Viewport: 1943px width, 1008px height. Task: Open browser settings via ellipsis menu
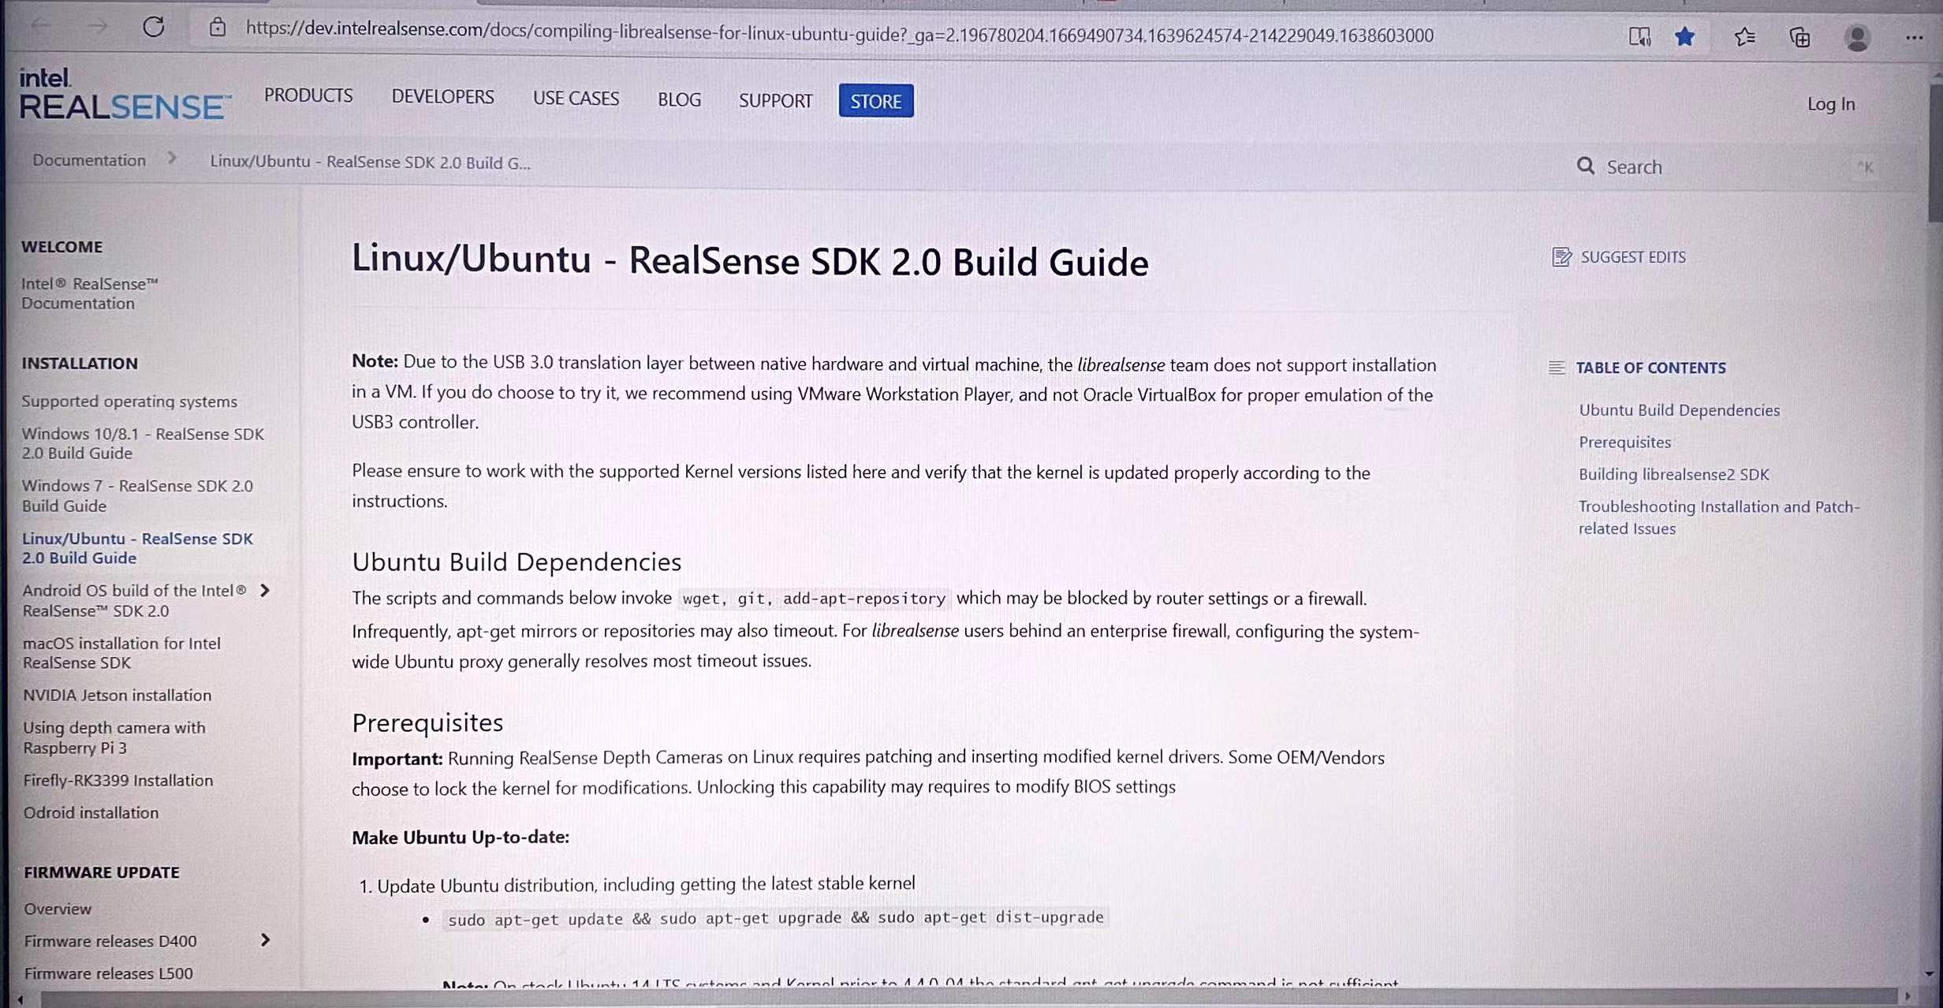[1915, 36]
